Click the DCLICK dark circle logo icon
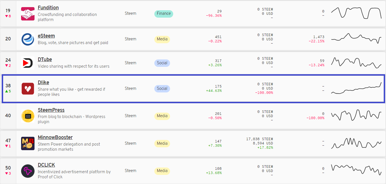The height and width of the screenshot is (184, 386). 28,171
